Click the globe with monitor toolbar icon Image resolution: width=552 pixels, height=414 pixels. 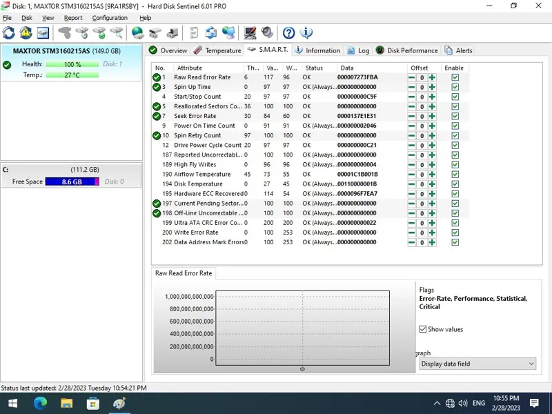click(228, 32)
